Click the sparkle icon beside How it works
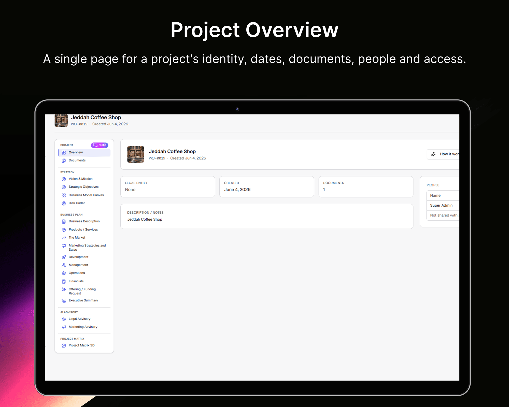This screenshot has height=407, width=509. 433,154
